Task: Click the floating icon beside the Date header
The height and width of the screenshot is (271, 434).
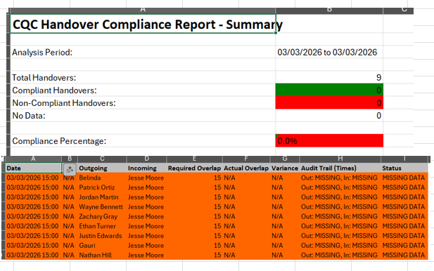Action: point(70,169)
